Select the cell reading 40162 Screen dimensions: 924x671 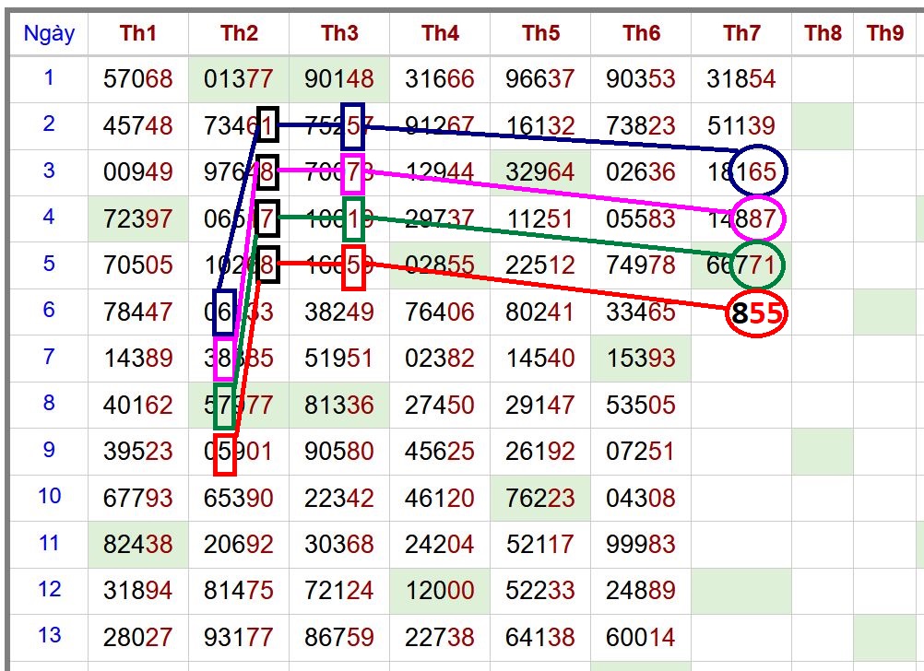point(138,405)
